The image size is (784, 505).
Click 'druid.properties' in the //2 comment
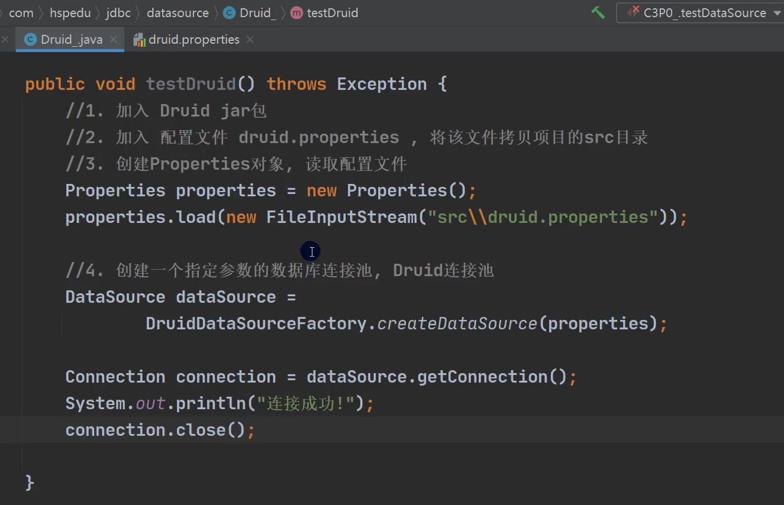pyautogui.click(x=319, y=137)
